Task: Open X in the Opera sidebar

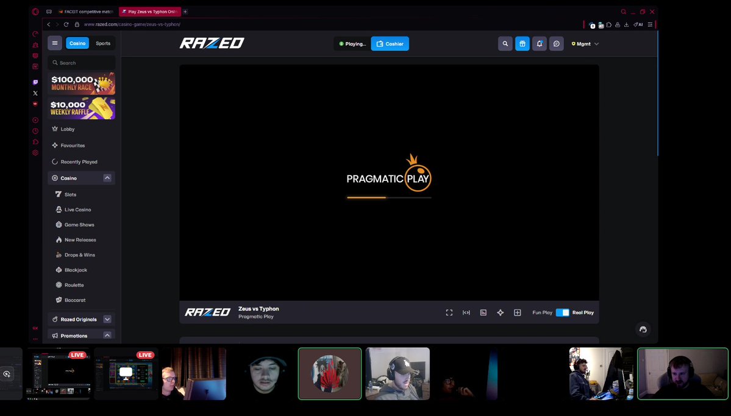Action: [x=35, y=93]
